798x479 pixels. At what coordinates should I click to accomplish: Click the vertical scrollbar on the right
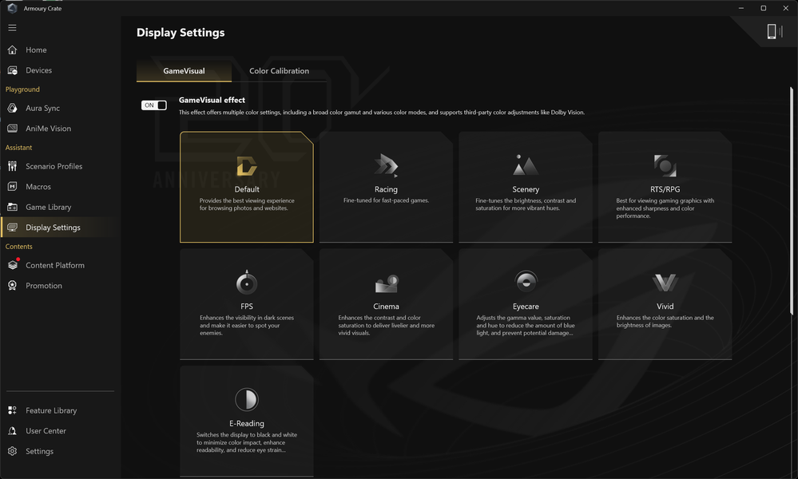coord(792,201)
